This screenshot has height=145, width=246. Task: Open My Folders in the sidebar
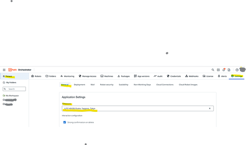[10, 82]
